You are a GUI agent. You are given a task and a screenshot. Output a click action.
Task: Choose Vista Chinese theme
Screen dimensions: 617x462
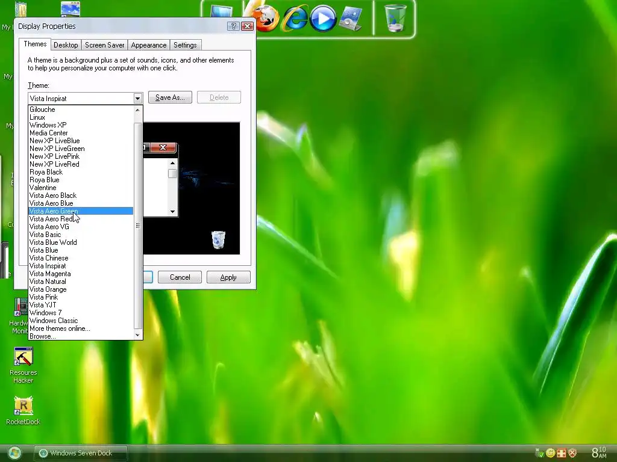click(81, 258)
